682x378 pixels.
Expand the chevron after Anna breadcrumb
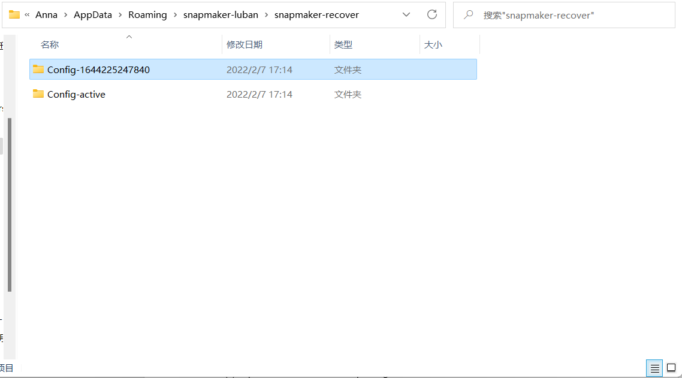(66, 15)
